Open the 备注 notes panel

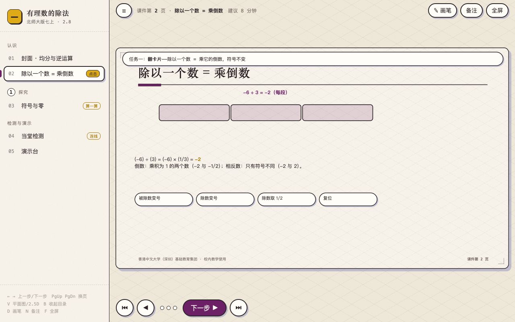(472, 10)
